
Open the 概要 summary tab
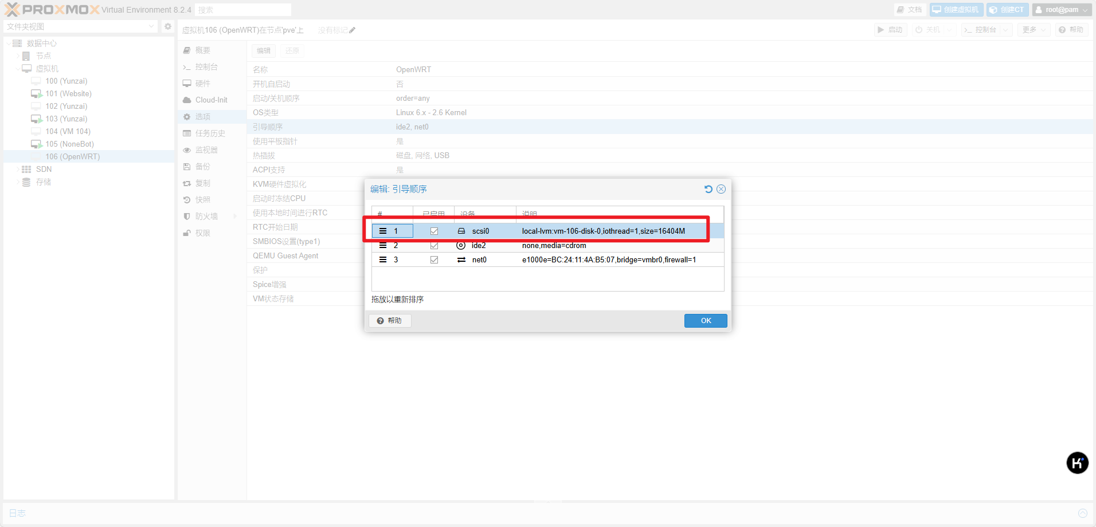pyautogui.click(x=212, y=50)
